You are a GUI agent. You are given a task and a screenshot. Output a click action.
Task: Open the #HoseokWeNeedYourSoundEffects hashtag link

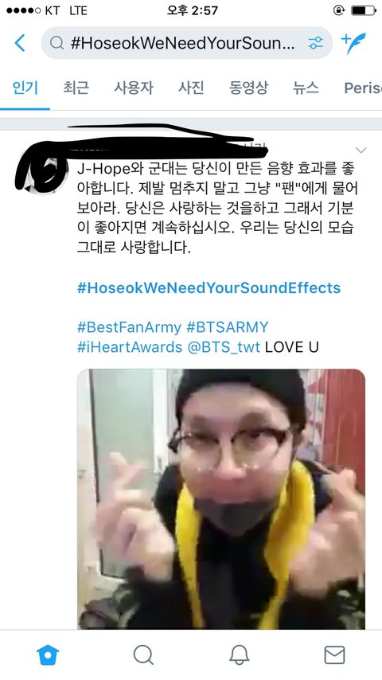tap(209, 288)
